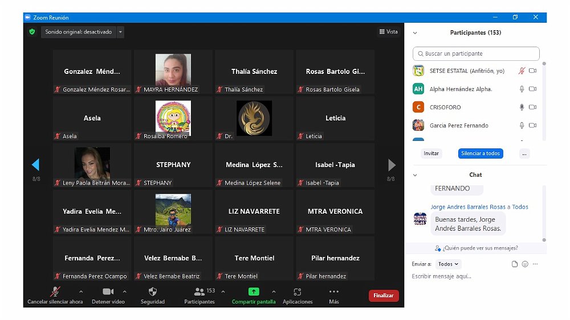
Task: Toggle camera with Detener video
Action: point(108,292)
